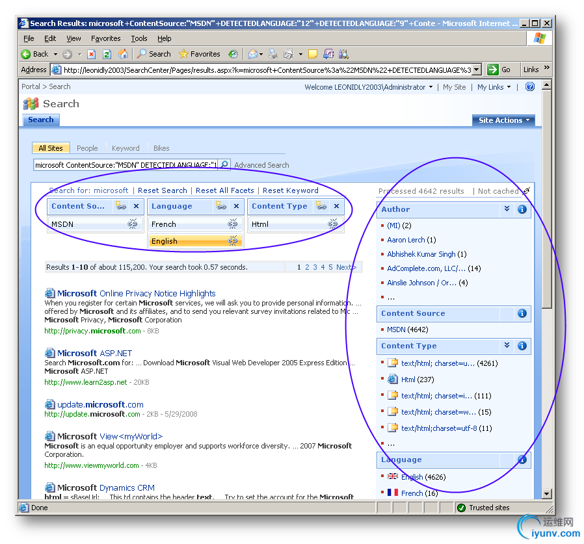Click link icon in Content Source facet header
This screenshot has width=584, height=544.
pos(121,205)
